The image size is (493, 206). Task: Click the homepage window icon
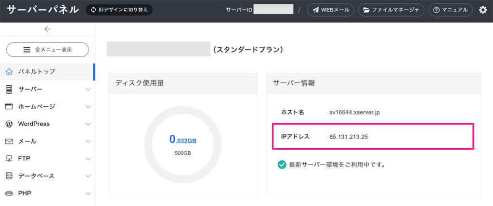point(9,106)
